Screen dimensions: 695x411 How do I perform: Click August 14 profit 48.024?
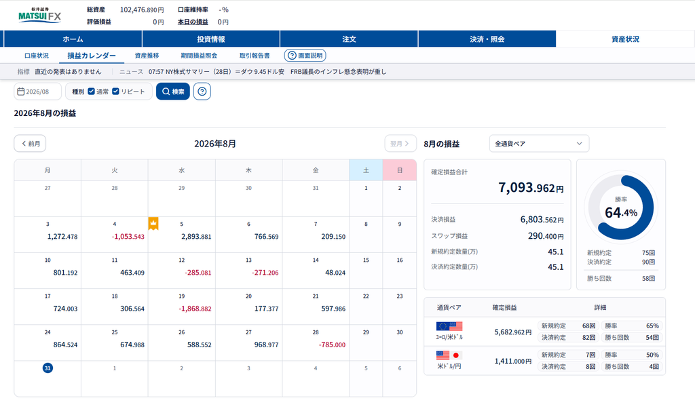point(335,273)
